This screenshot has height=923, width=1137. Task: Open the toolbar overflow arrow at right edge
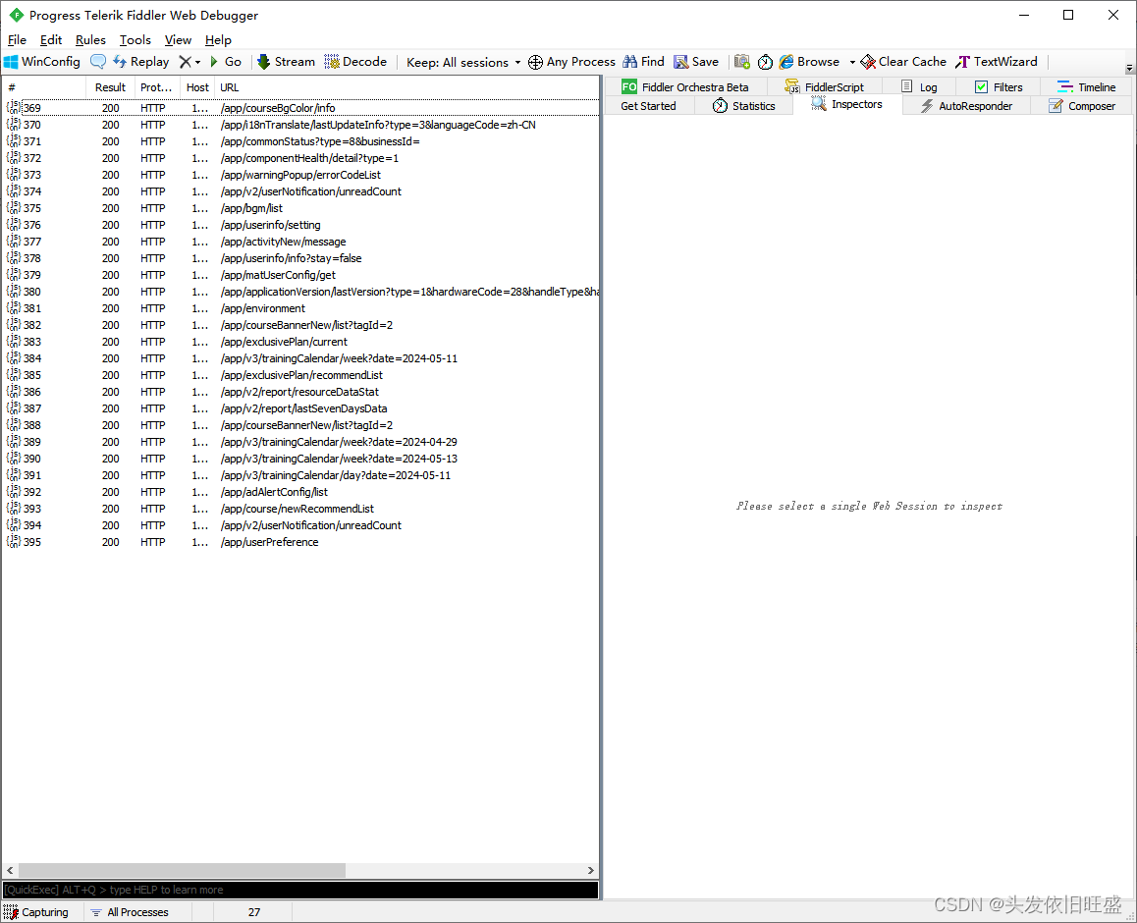click(x=1129, y=68)
